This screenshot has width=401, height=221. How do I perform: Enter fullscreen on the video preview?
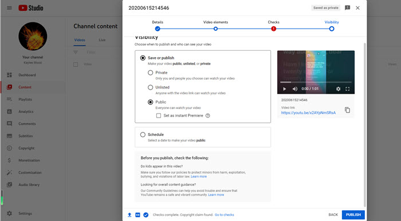point(348,89)
